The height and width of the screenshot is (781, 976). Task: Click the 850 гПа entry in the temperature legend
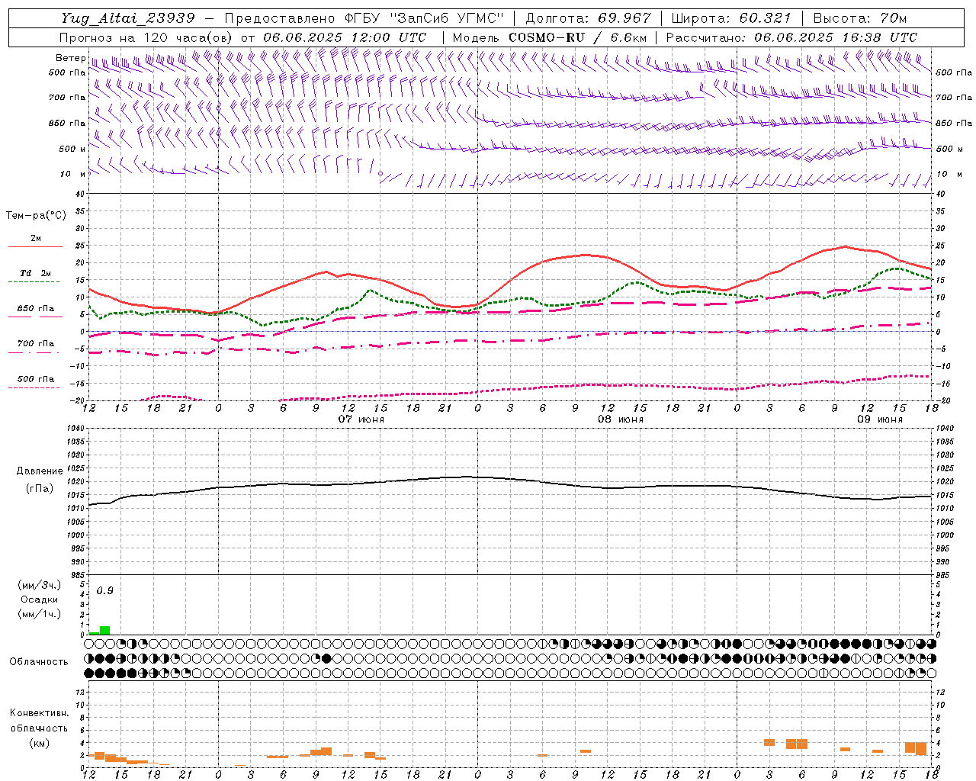[36, 309]
